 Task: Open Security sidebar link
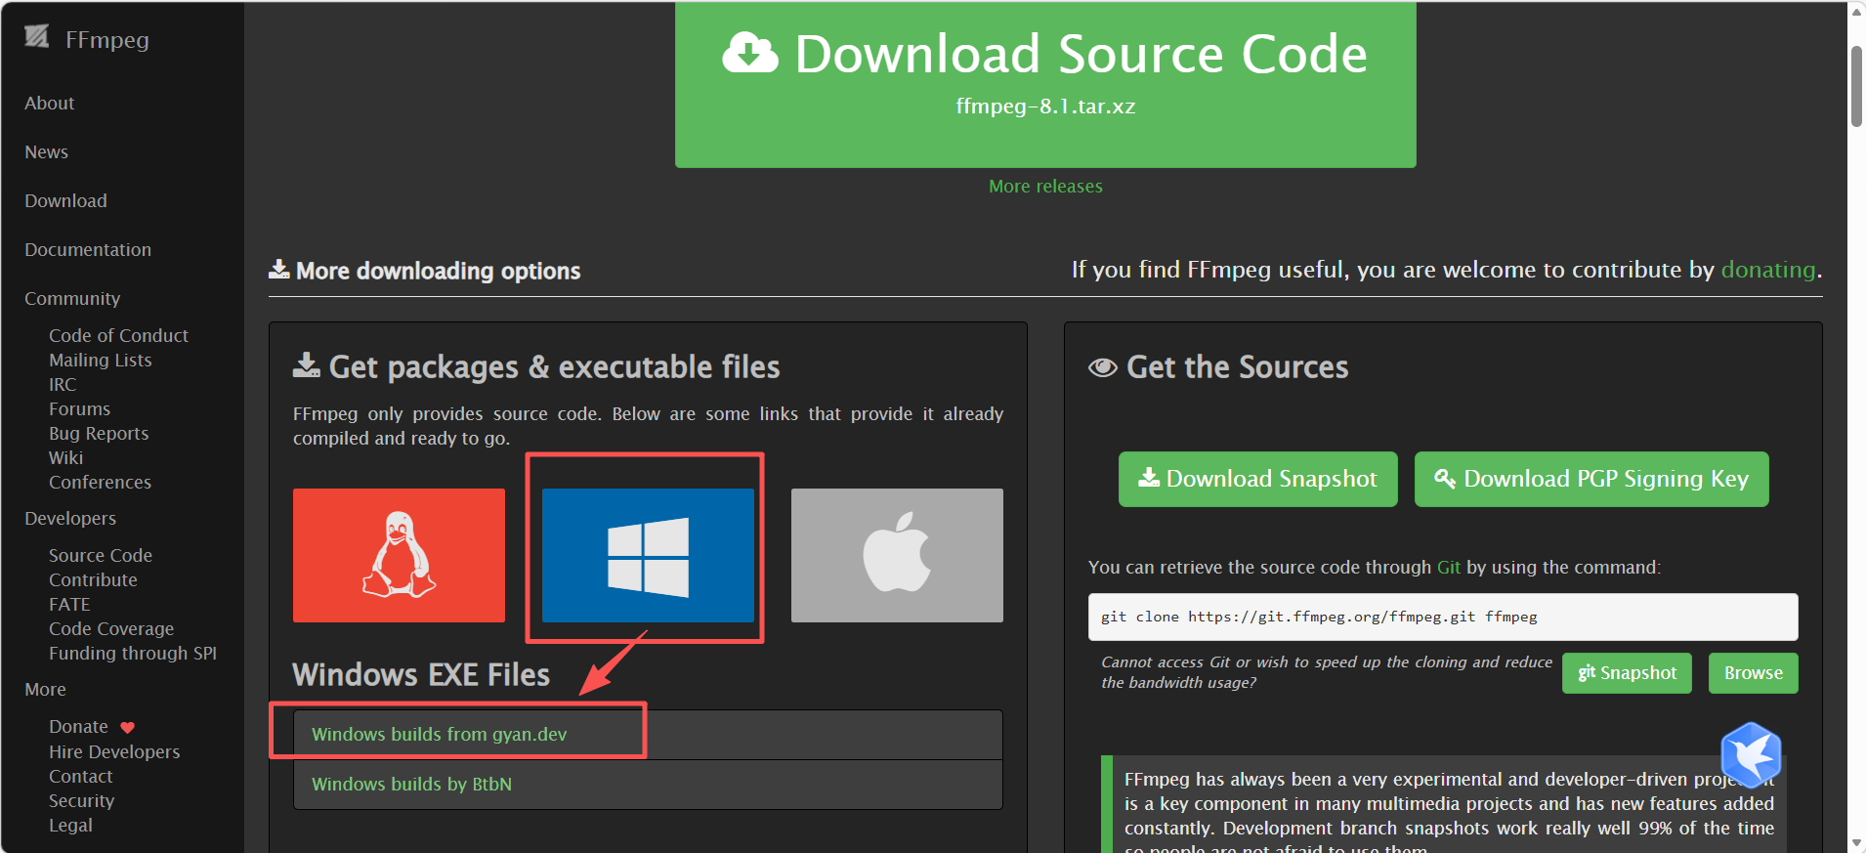pyautogui.click(x=81, y=801)
